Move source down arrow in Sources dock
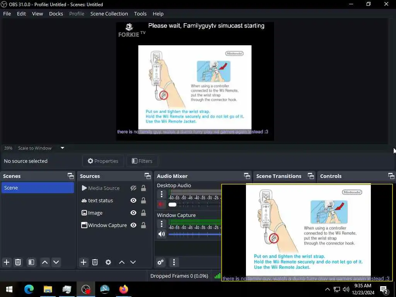Viewport: 396px width, 297px height. [133, 262]
